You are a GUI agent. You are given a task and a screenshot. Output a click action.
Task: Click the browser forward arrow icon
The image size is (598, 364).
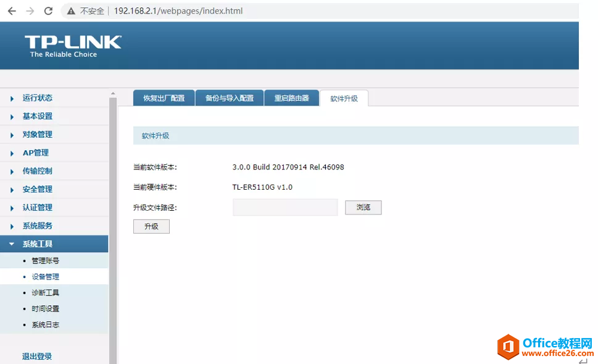point(30,11)
